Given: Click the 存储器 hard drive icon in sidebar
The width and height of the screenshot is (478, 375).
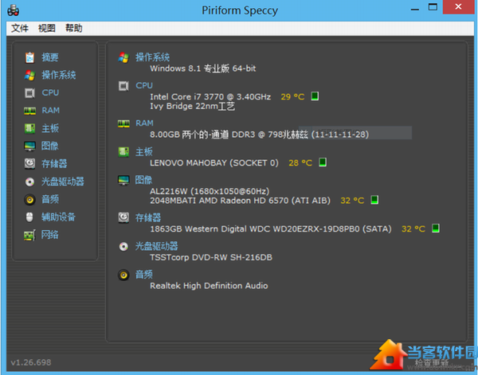Looking at the screenshot, I should 30,163.
